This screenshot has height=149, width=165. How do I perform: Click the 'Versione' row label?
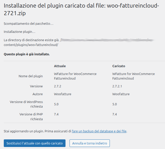coord(36,86)
